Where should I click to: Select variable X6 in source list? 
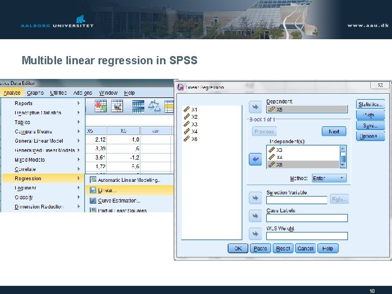(x=191, y=139)
